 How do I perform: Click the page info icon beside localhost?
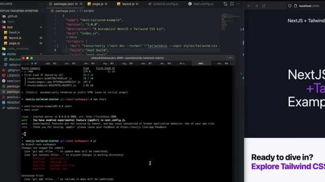296,6
